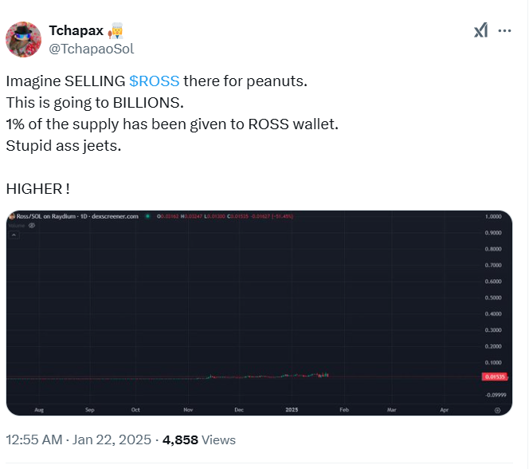Click the 1.0000 label on price scale
This screenshot has width=529, height=469.
(x=493, y=216)
